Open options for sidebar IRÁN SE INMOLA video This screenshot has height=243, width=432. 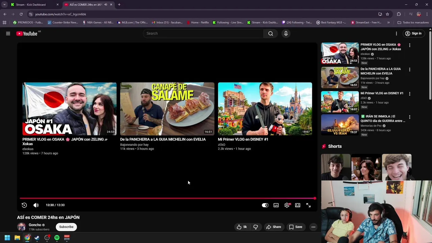point(410,117)
